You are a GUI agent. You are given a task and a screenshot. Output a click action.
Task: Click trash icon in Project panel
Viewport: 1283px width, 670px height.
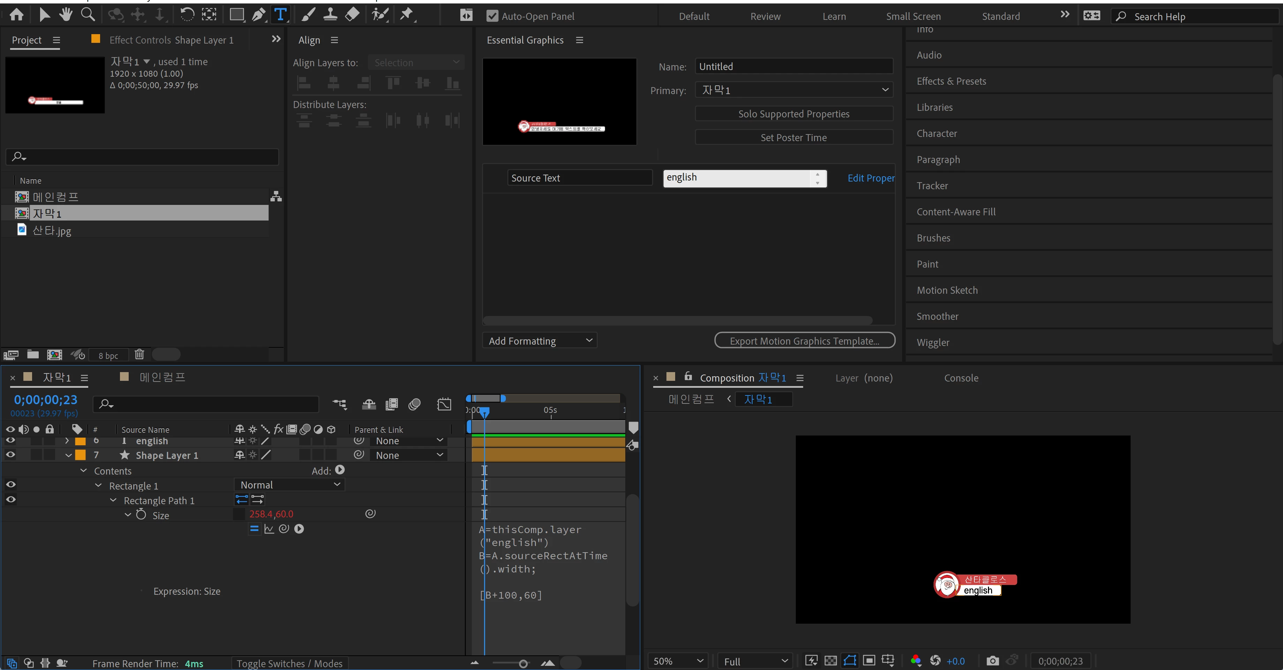click(139, 354)
